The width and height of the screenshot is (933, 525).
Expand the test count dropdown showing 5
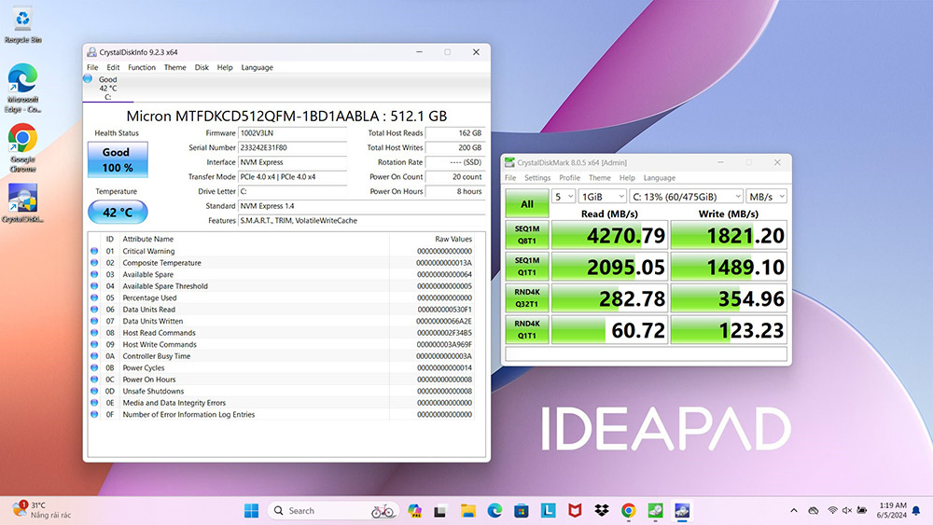[x=564, y=196]
